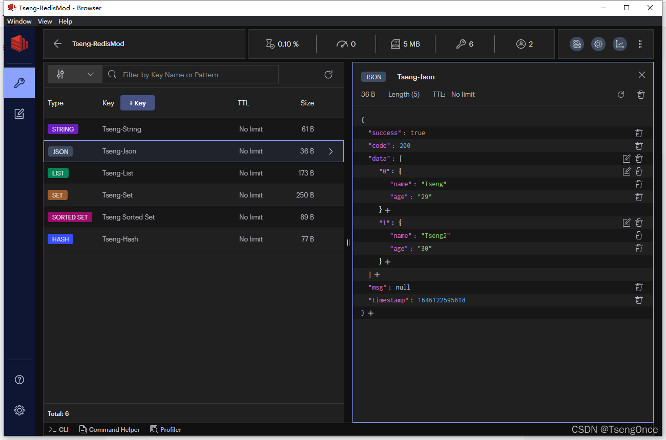
Task: Open the Workbench panel from the left sidebar
Action: (19, 114)
